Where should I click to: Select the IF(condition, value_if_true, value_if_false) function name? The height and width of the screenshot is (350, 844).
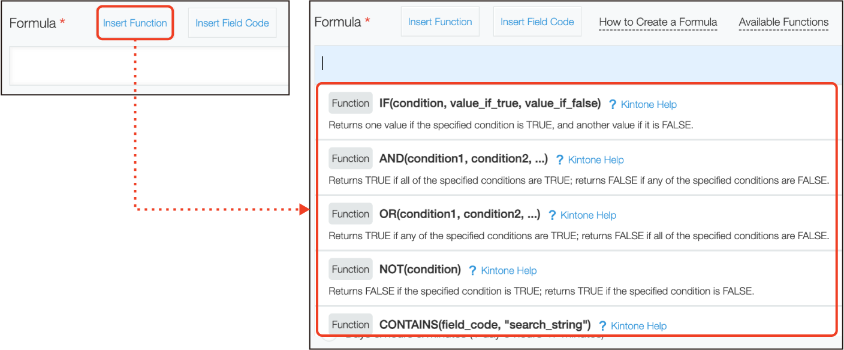[490, 104]
